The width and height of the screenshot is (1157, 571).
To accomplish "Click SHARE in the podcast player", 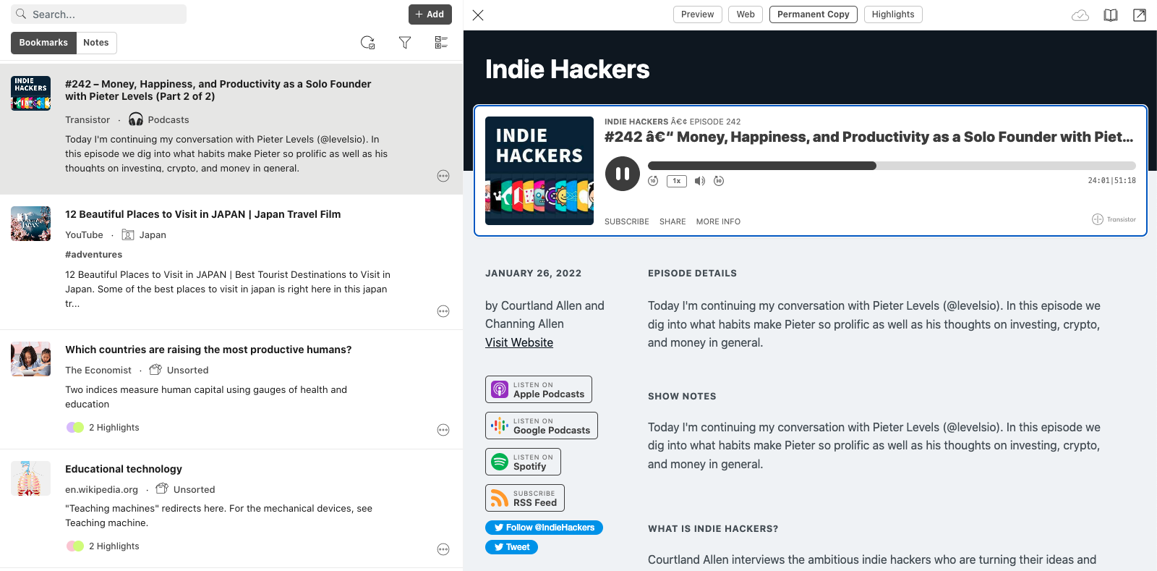I will pos(673,221).
